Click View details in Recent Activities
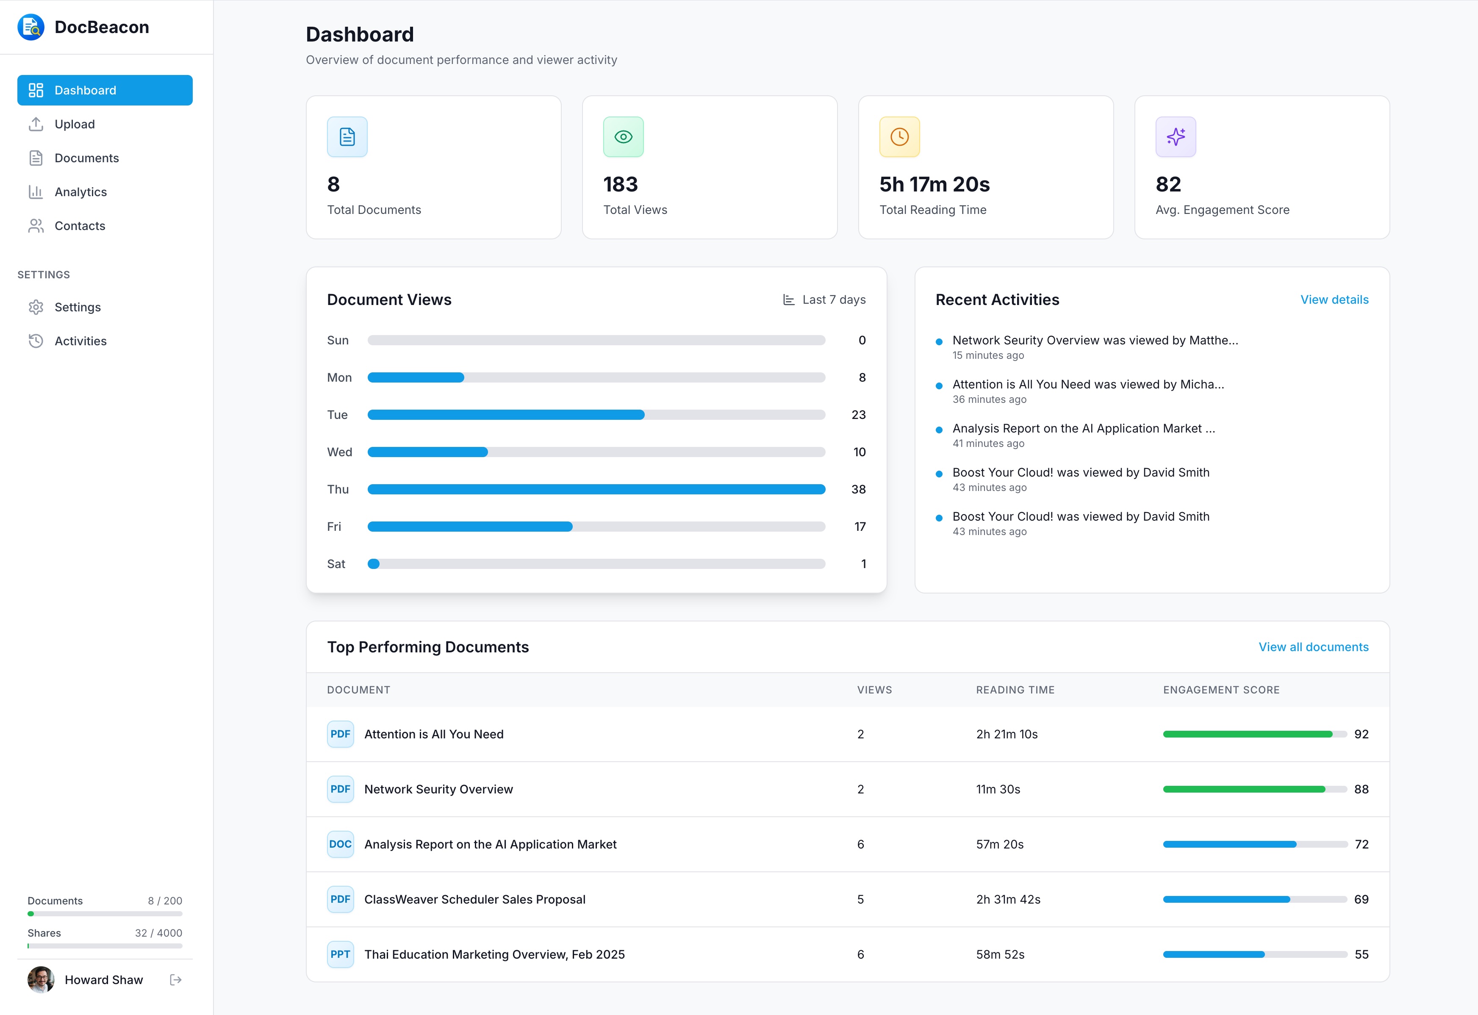 pos(1334,299)
